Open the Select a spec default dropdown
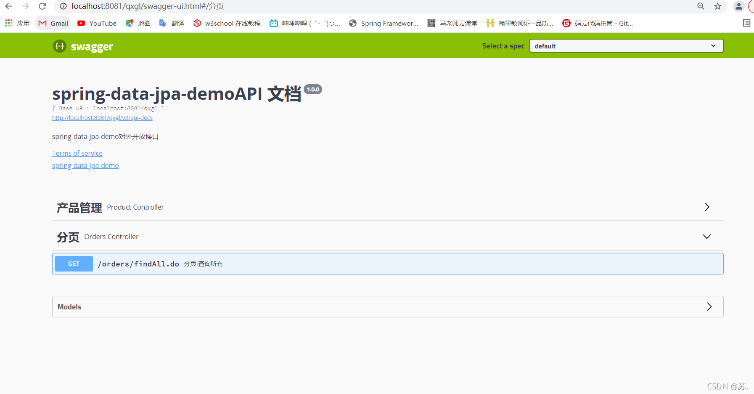The height and width of the screenshot is (394, 754). 626,46
